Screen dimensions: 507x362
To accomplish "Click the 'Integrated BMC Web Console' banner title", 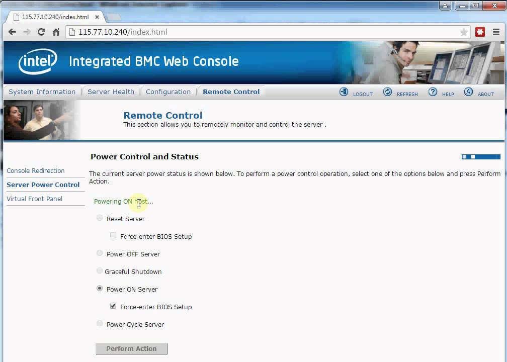I will tap(154, 61).
